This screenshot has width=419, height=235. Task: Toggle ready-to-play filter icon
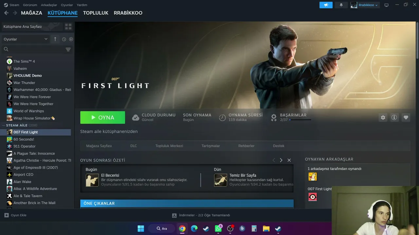(x=71, y=39)
